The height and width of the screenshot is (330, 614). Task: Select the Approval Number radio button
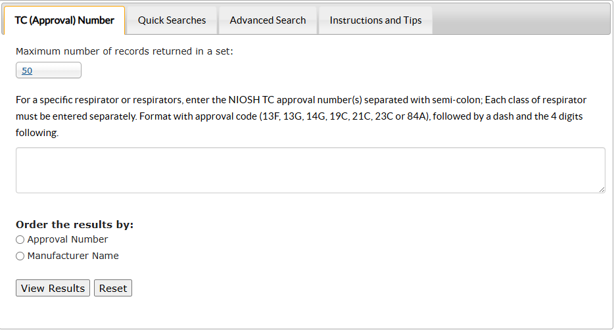pos(20,240)
